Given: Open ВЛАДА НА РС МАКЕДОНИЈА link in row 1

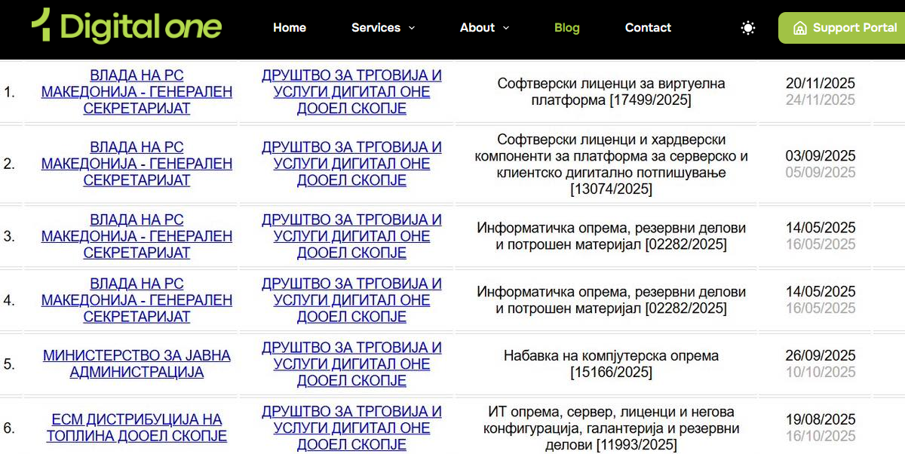Looking at the screenshot, I should click(137, 92).
